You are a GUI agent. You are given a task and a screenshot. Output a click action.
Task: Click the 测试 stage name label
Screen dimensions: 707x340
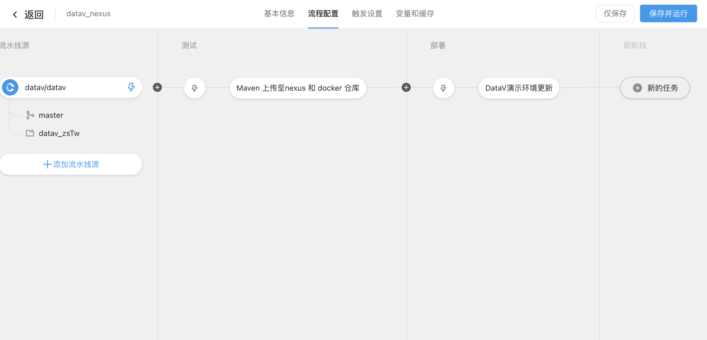[189, 46]
